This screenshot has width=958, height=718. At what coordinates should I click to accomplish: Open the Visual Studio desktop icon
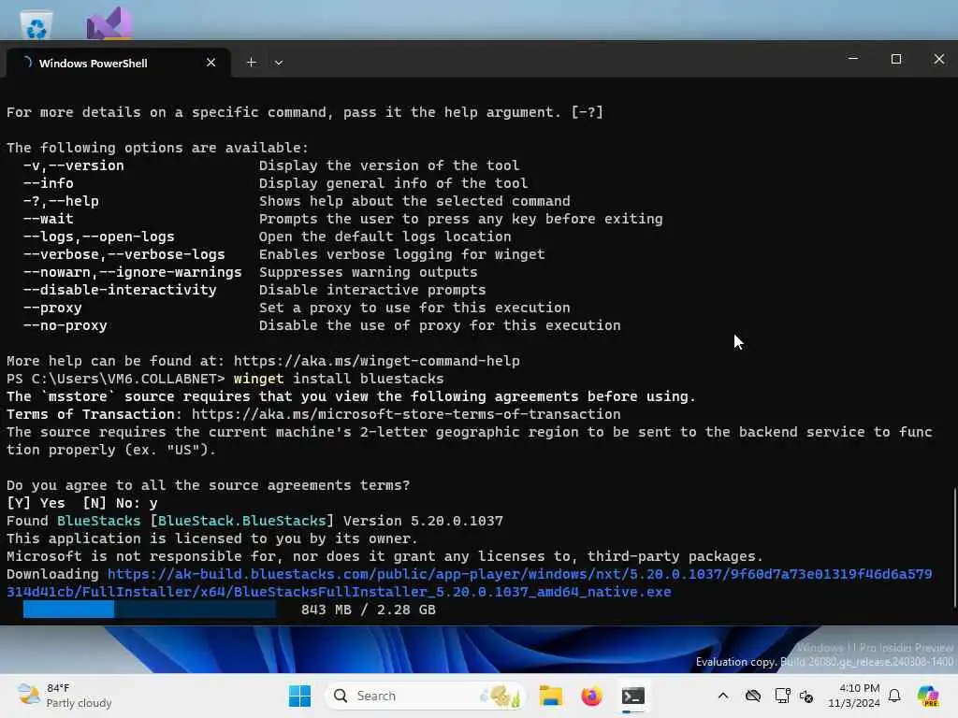coord(109,23)
